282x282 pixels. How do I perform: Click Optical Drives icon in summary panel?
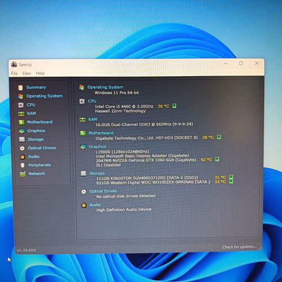83,191
